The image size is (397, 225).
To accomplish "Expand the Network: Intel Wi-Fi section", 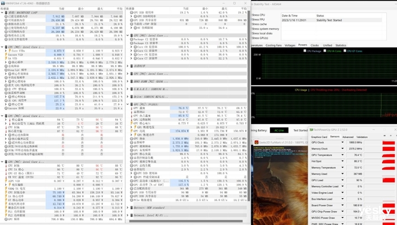I will (x=128, y=215).
